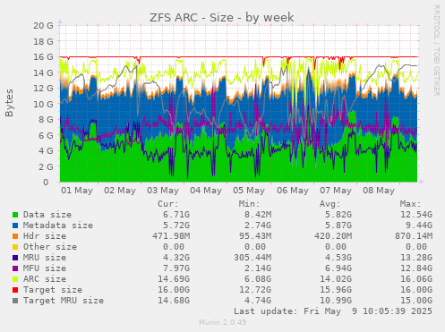Click Hdr size current value 471.98M
The image size is (445, 332).
pos(171,236)
